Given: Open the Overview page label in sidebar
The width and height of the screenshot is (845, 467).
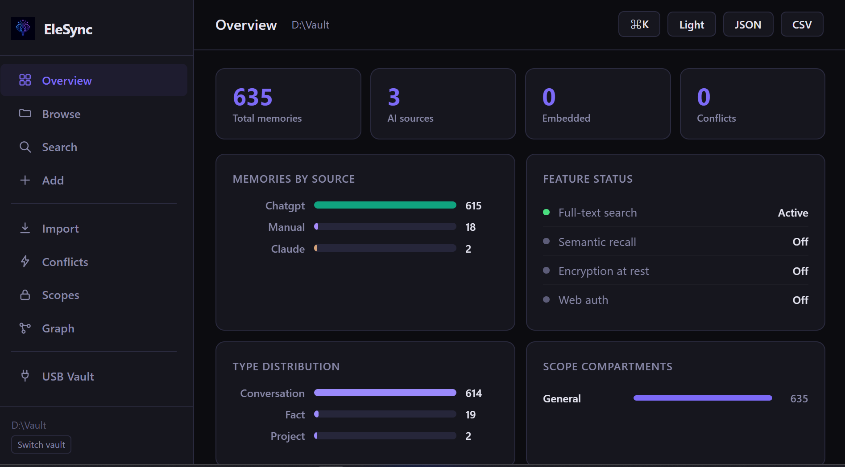Looking at the screenshot, I should [67, 81].
